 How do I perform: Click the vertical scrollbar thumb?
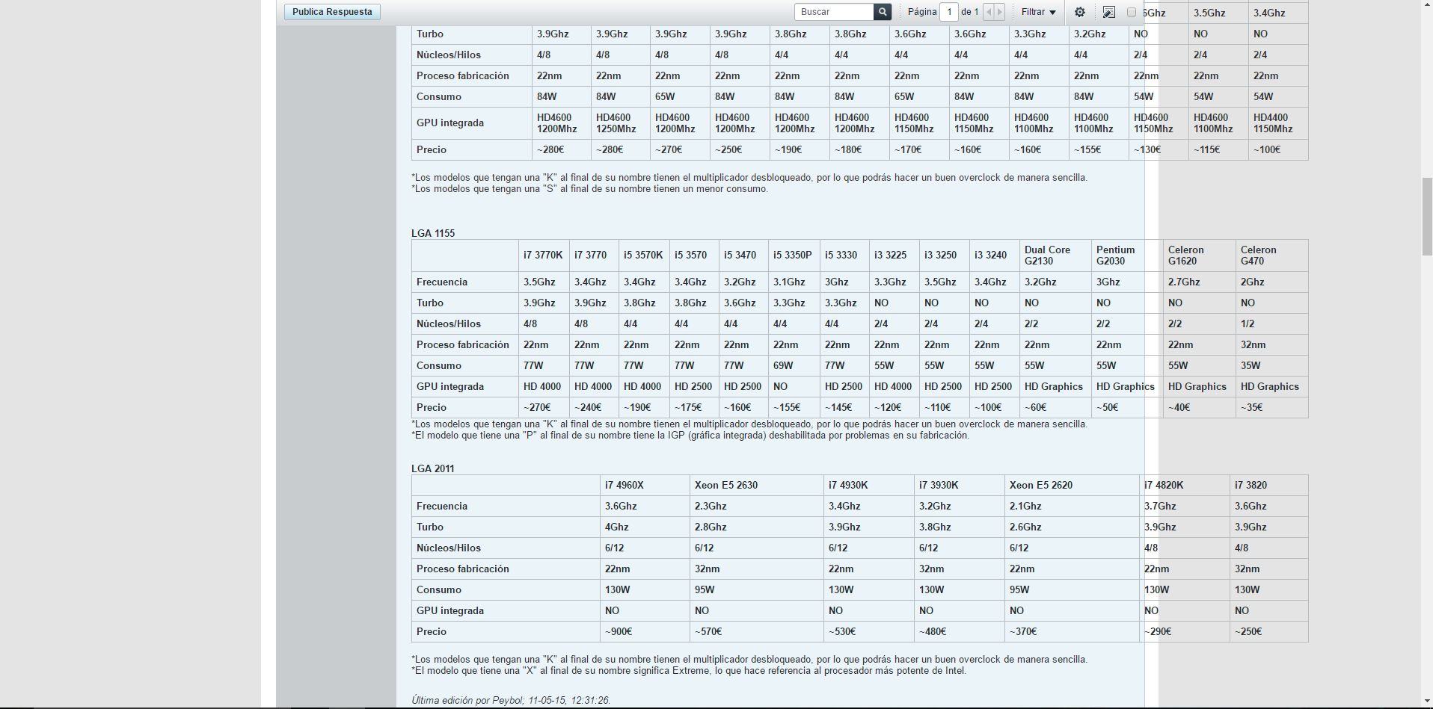tap(1427, 217)
